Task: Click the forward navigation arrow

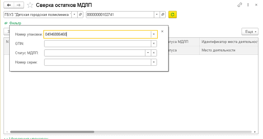Action: [x=18, y=5]
